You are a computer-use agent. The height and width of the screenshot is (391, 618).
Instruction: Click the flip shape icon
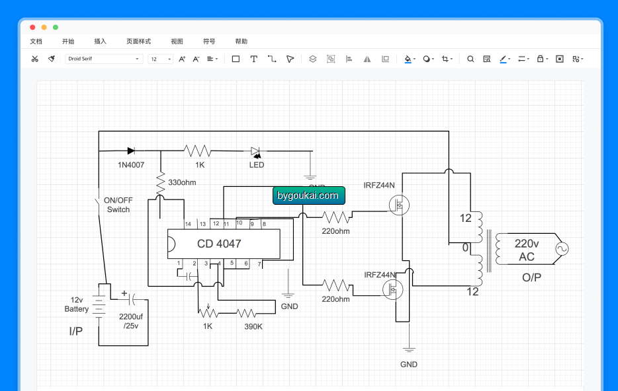367,59
